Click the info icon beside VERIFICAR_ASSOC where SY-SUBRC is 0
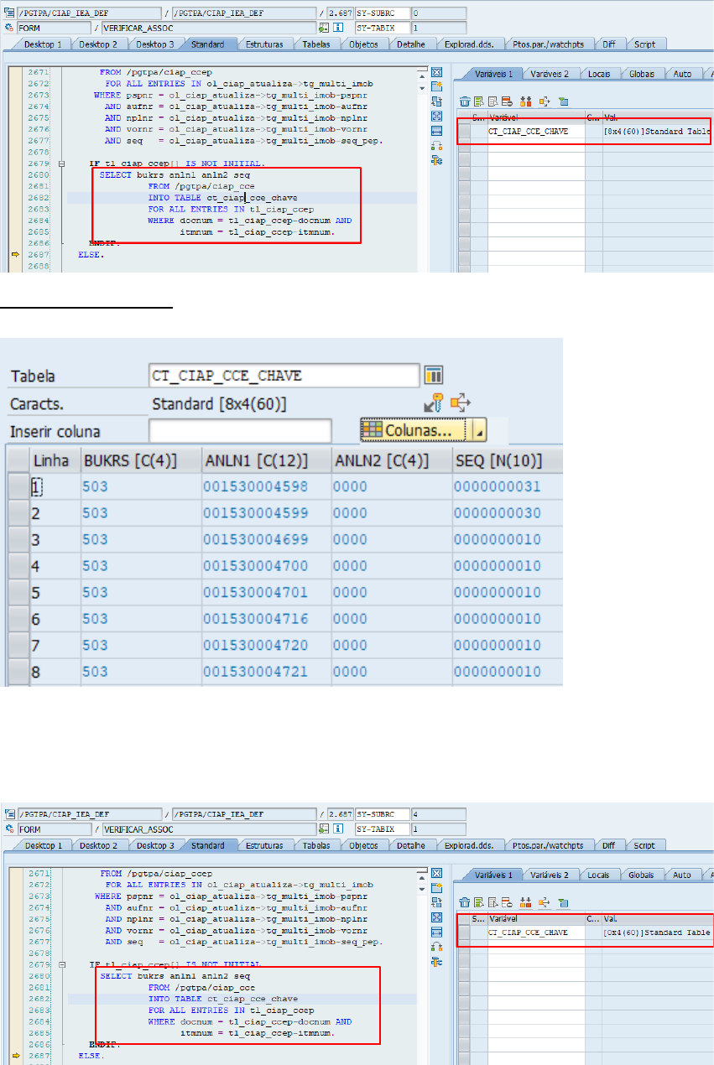This screenshot has height=1065, width=714. tap(337, 28)
